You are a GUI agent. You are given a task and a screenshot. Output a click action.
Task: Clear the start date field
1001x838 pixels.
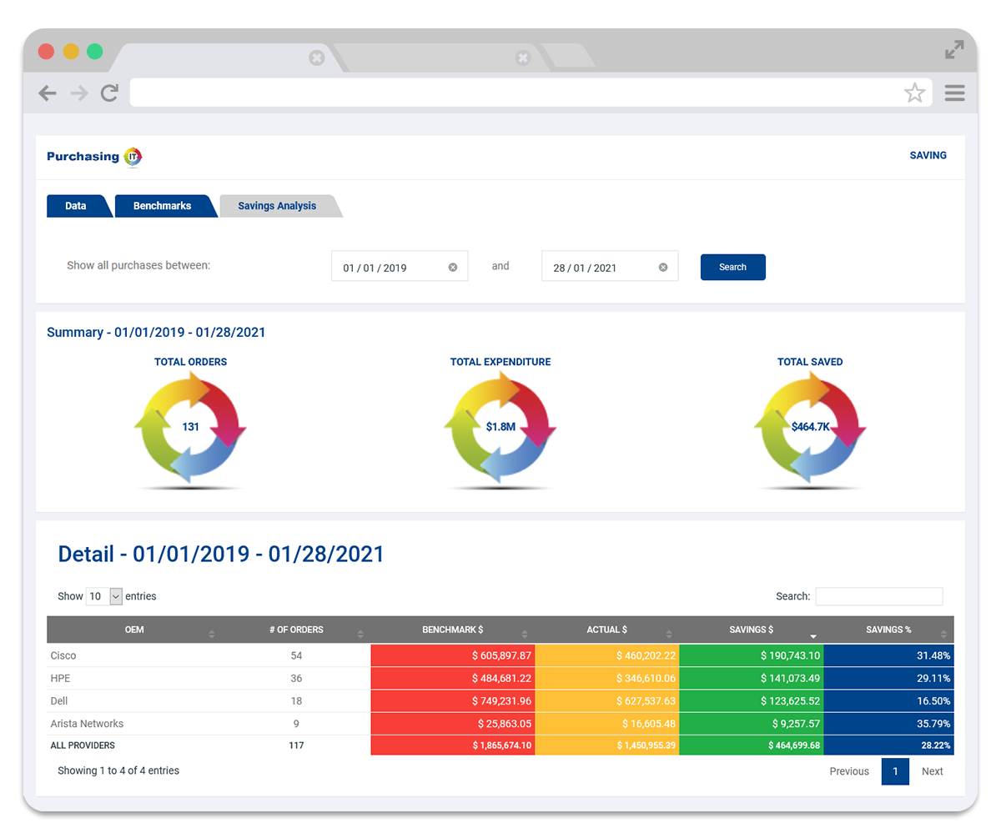(453, 268)
